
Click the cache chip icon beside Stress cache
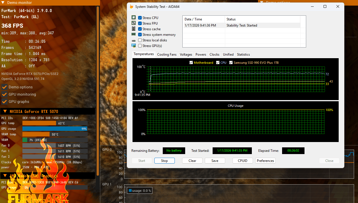[134, 29]
